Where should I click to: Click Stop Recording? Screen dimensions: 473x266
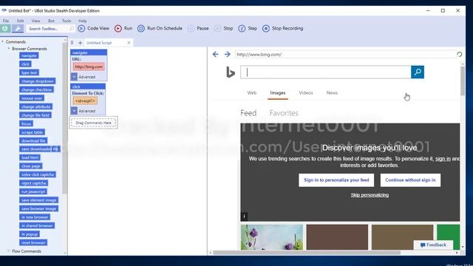point(282,28)
